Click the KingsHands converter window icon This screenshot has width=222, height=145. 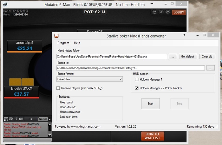56,36
